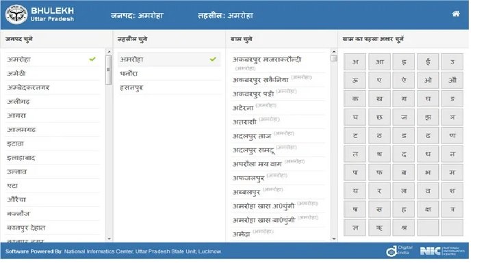Select district उन्नाव
The image size is (477, 276).
pos(52,171)
